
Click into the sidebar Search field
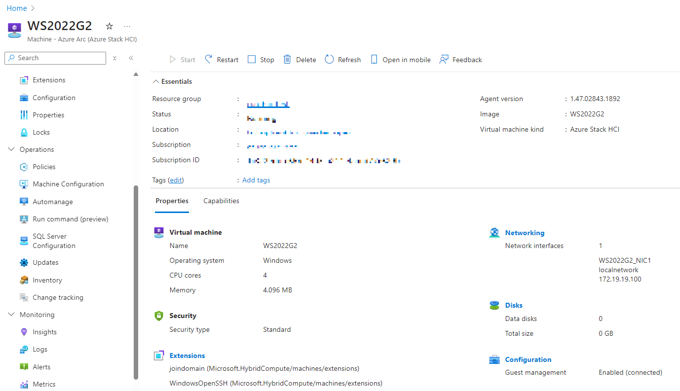coord(55,58)
